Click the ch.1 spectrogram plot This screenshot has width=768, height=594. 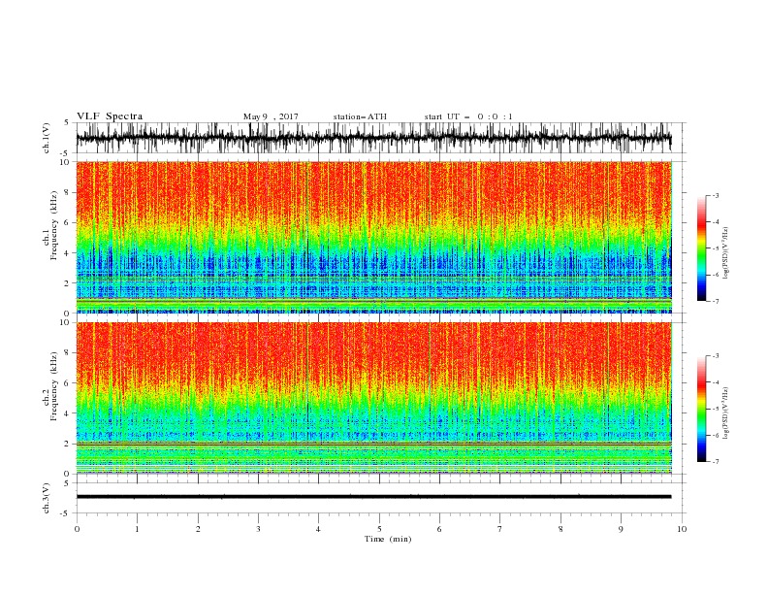(x=374, y=237)
